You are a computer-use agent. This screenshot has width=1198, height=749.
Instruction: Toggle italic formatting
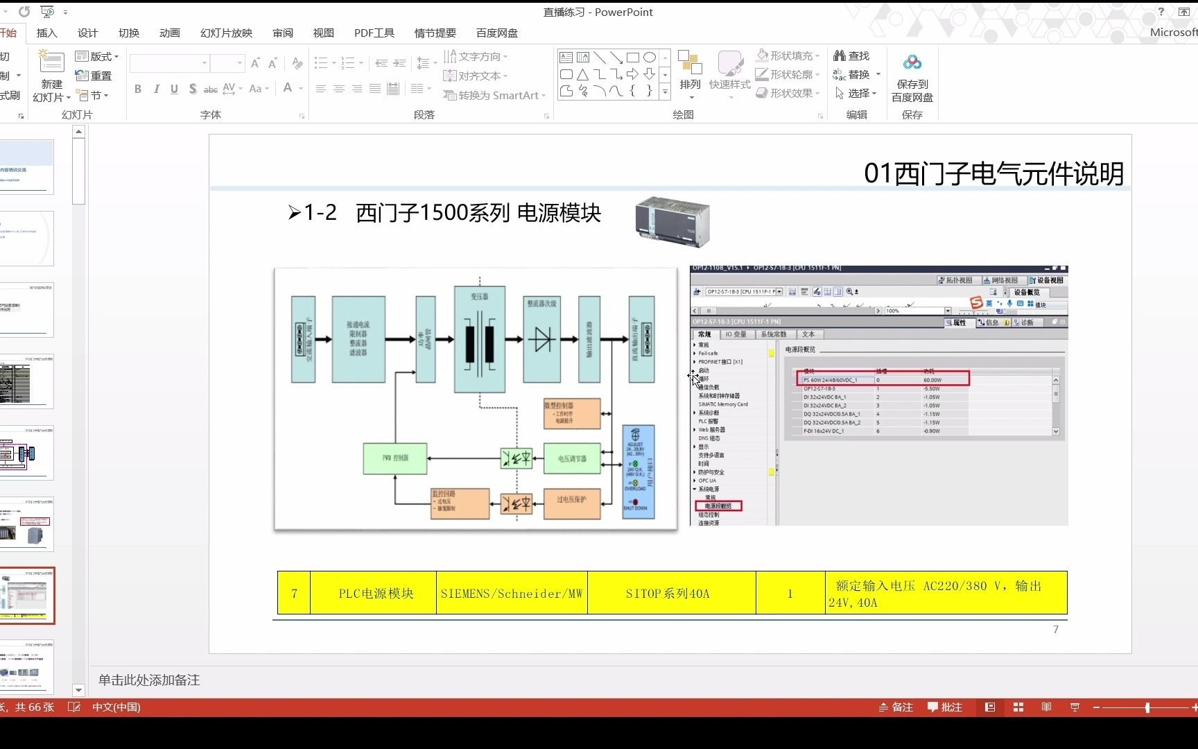[x=156, y=89]
